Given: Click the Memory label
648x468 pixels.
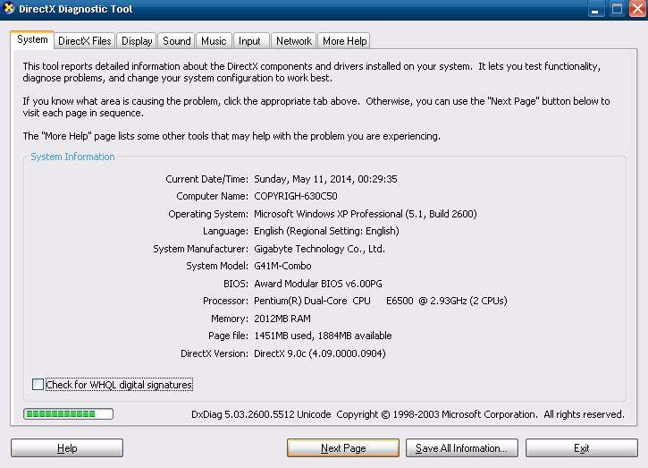Looking at the screenshot, I should coord(230,319).
